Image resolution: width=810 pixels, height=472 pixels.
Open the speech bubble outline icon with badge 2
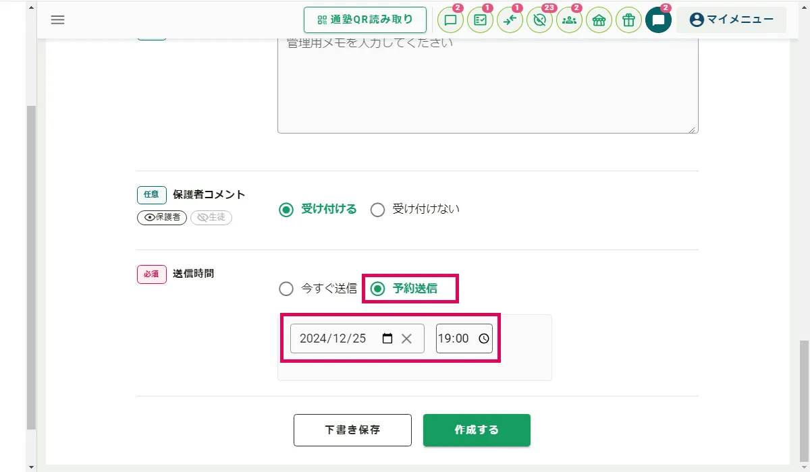pyautogui.click(x=450, y=20)
